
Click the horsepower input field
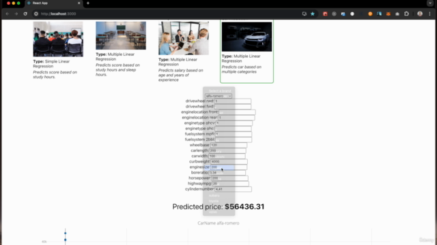[x=229, y=178]
